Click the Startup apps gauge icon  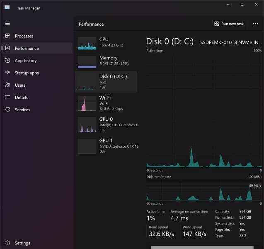[x=7, y=73]
